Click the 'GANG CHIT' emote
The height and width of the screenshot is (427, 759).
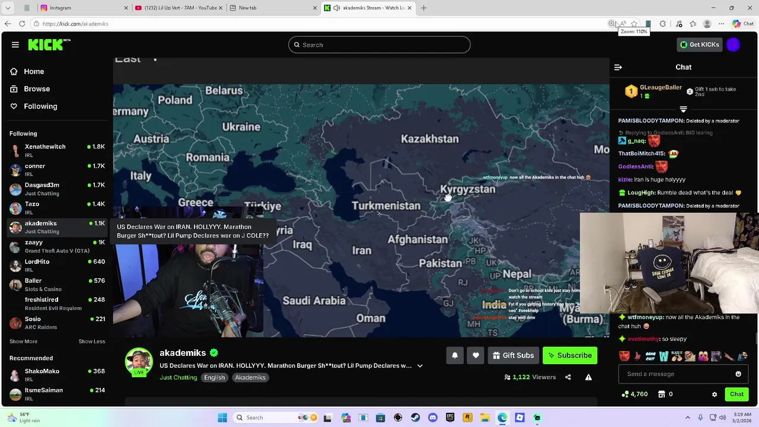650,356
